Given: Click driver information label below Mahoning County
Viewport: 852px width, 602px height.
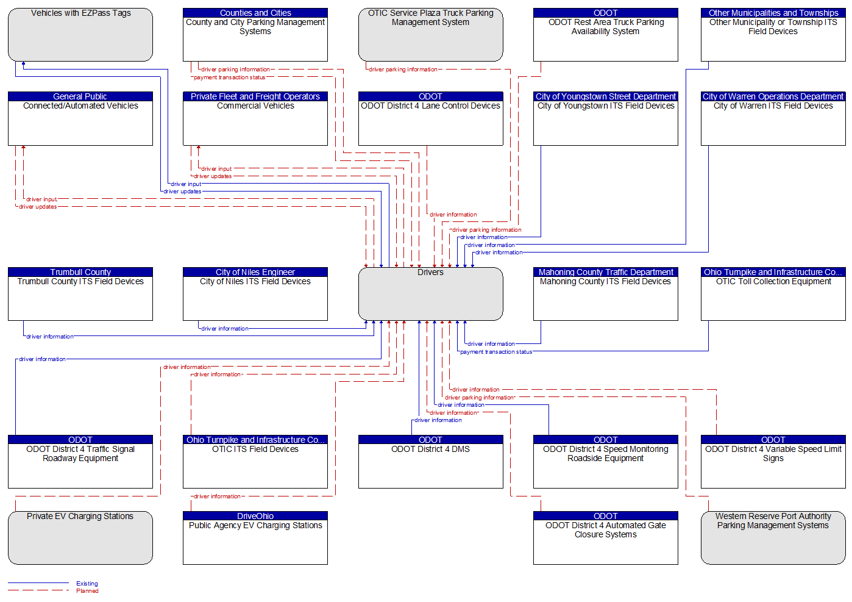Looking at the screenshot, I should [x=491, y=344].
